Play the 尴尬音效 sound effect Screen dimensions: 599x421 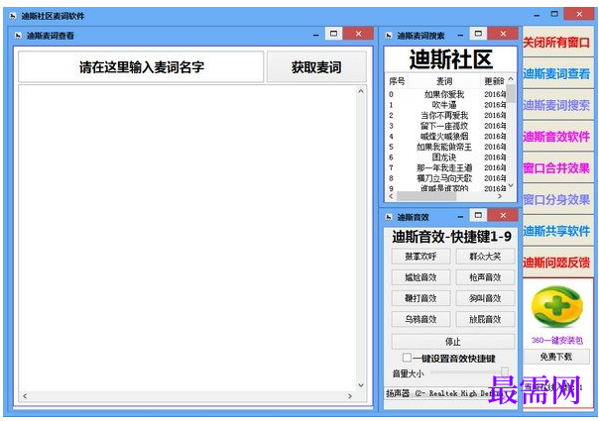tap(420, 277)
